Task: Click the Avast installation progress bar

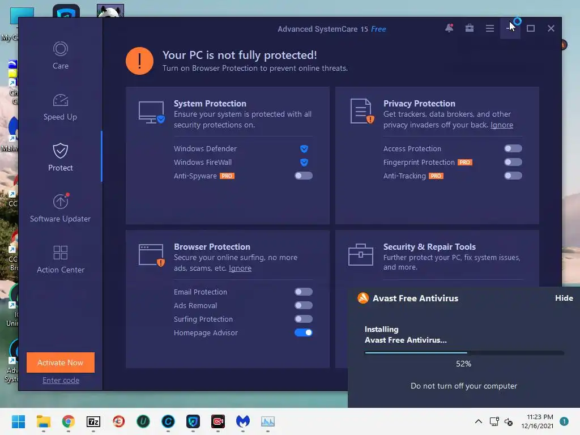Action: [464, 353]
